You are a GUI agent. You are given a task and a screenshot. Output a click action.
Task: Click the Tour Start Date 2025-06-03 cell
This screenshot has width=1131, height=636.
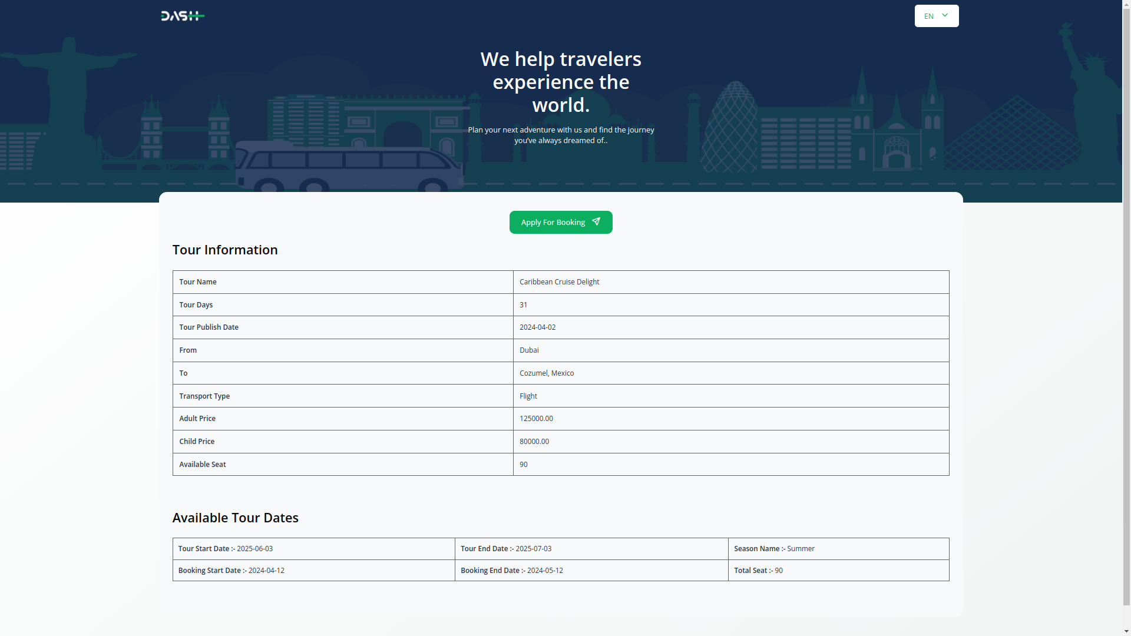pos(226,549)
